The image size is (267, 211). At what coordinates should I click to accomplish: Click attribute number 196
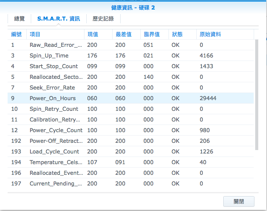coord(16,173)
